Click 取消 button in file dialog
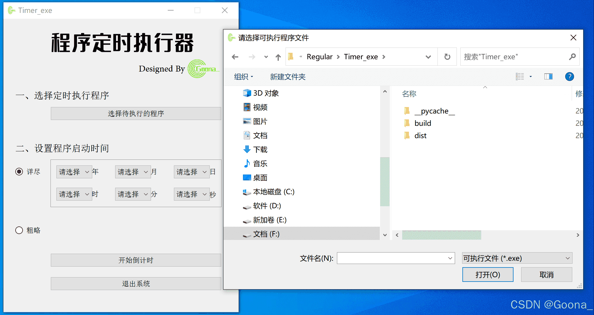594x315 pixels. 546,275
